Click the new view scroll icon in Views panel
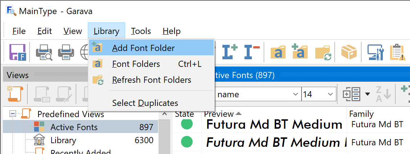Viewport: 410px width, 154px height. (16, 94)
